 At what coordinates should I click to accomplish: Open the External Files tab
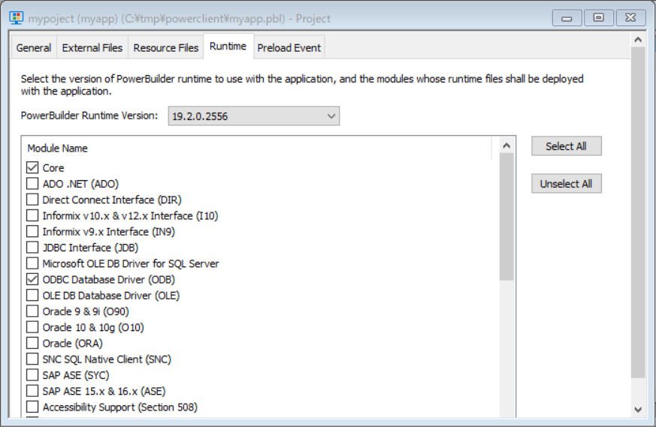[92, 48]
